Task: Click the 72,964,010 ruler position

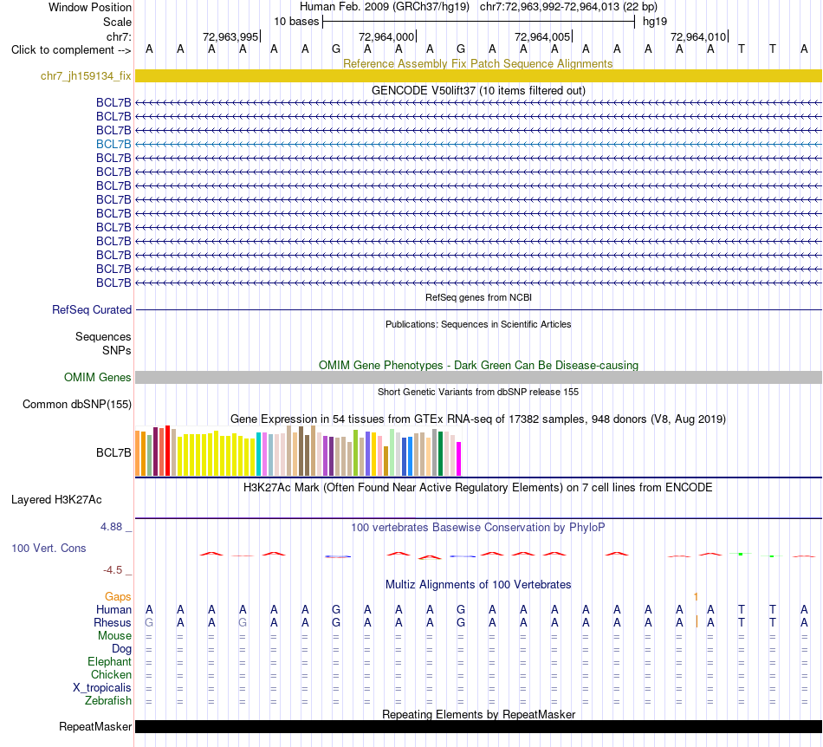Action: point(698,36)
